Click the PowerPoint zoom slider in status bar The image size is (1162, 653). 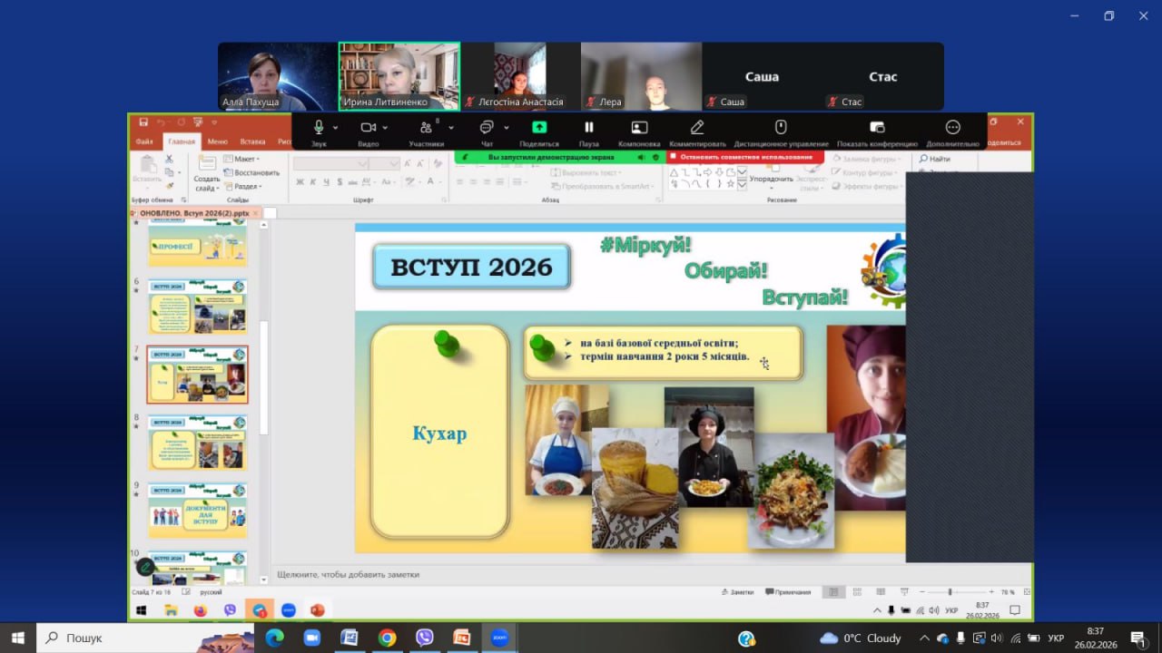(x=950, y=592)
